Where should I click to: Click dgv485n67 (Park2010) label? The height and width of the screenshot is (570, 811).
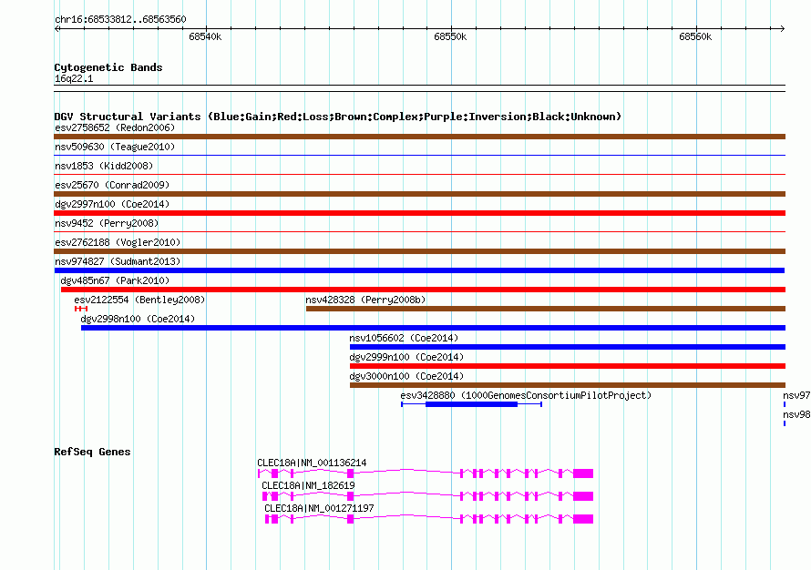point(115,280)
